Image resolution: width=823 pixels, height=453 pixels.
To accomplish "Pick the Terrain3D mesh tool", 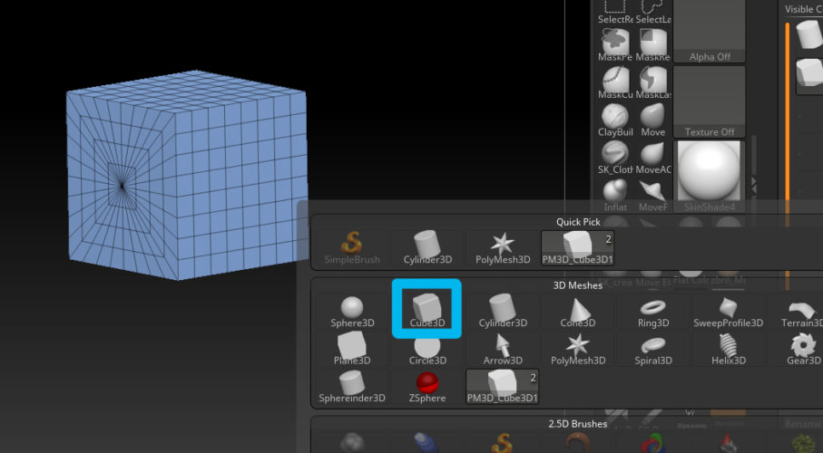I will point(800,311).
